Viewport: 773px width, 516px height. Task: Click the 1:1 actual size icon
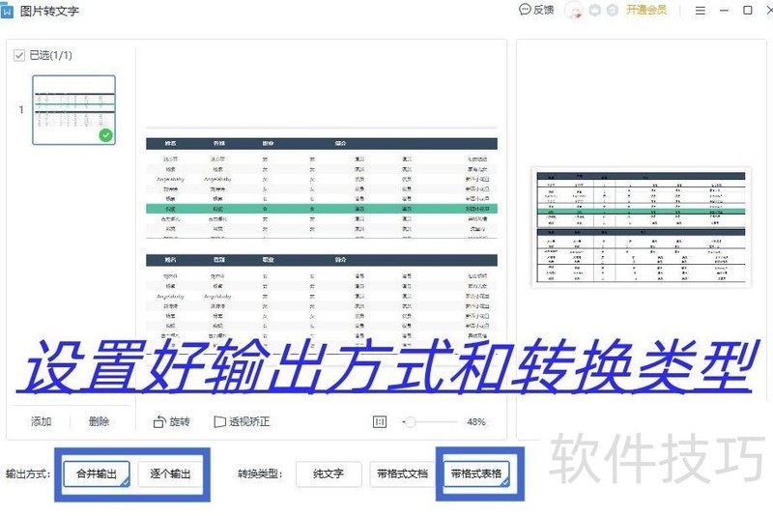pyautogui.click(x=380, y=422)
